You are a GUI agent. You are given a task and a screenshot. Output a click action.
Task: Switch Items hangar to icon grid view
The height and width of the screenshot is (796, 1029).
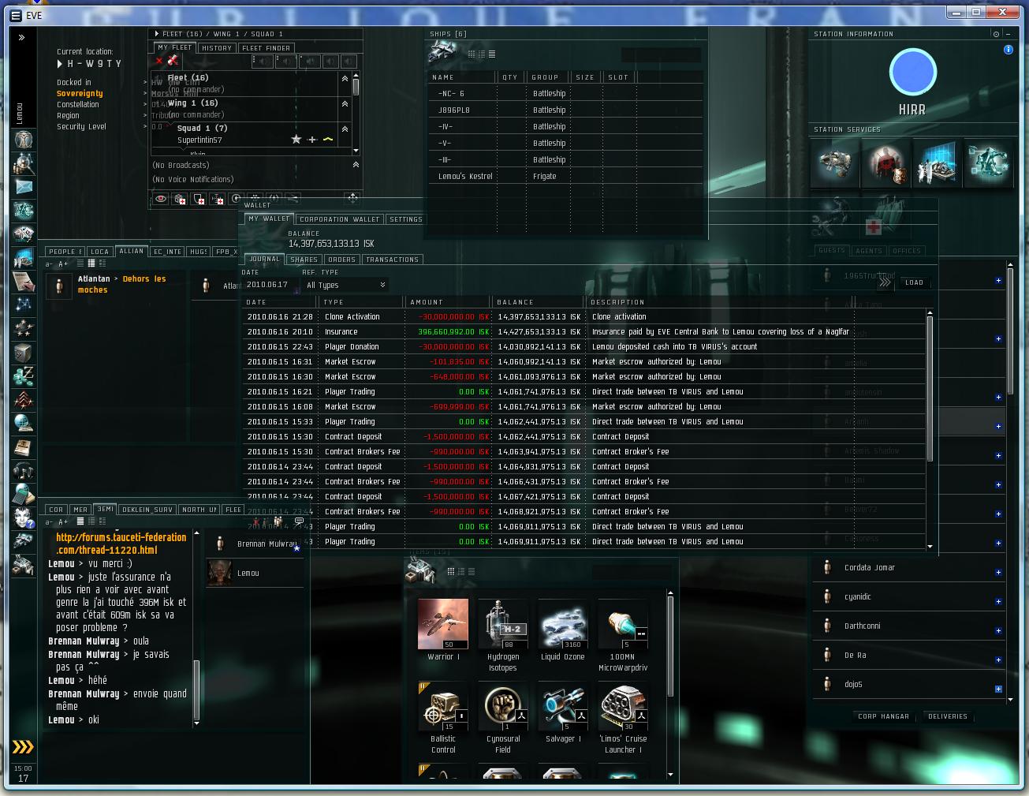451,571
